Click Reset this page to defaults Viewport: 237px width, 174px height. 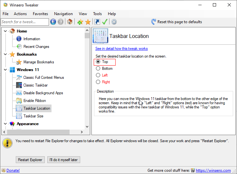[x=180, y=22]
